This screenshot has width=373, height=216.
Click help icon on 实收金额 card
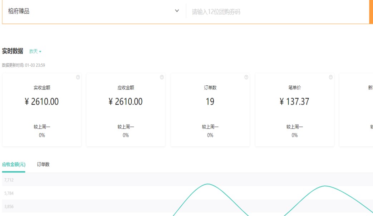(78, 77)
